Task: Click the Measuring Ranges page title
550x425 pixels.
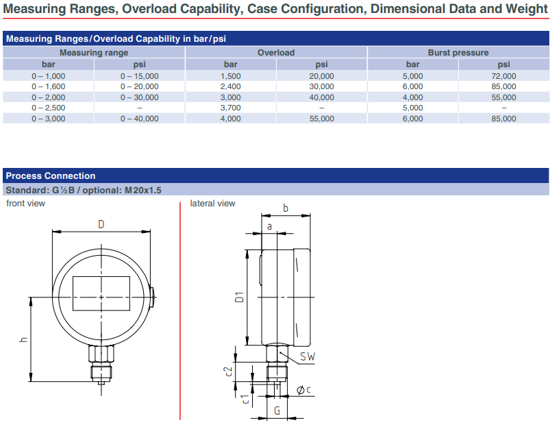Action: (275, 8)
